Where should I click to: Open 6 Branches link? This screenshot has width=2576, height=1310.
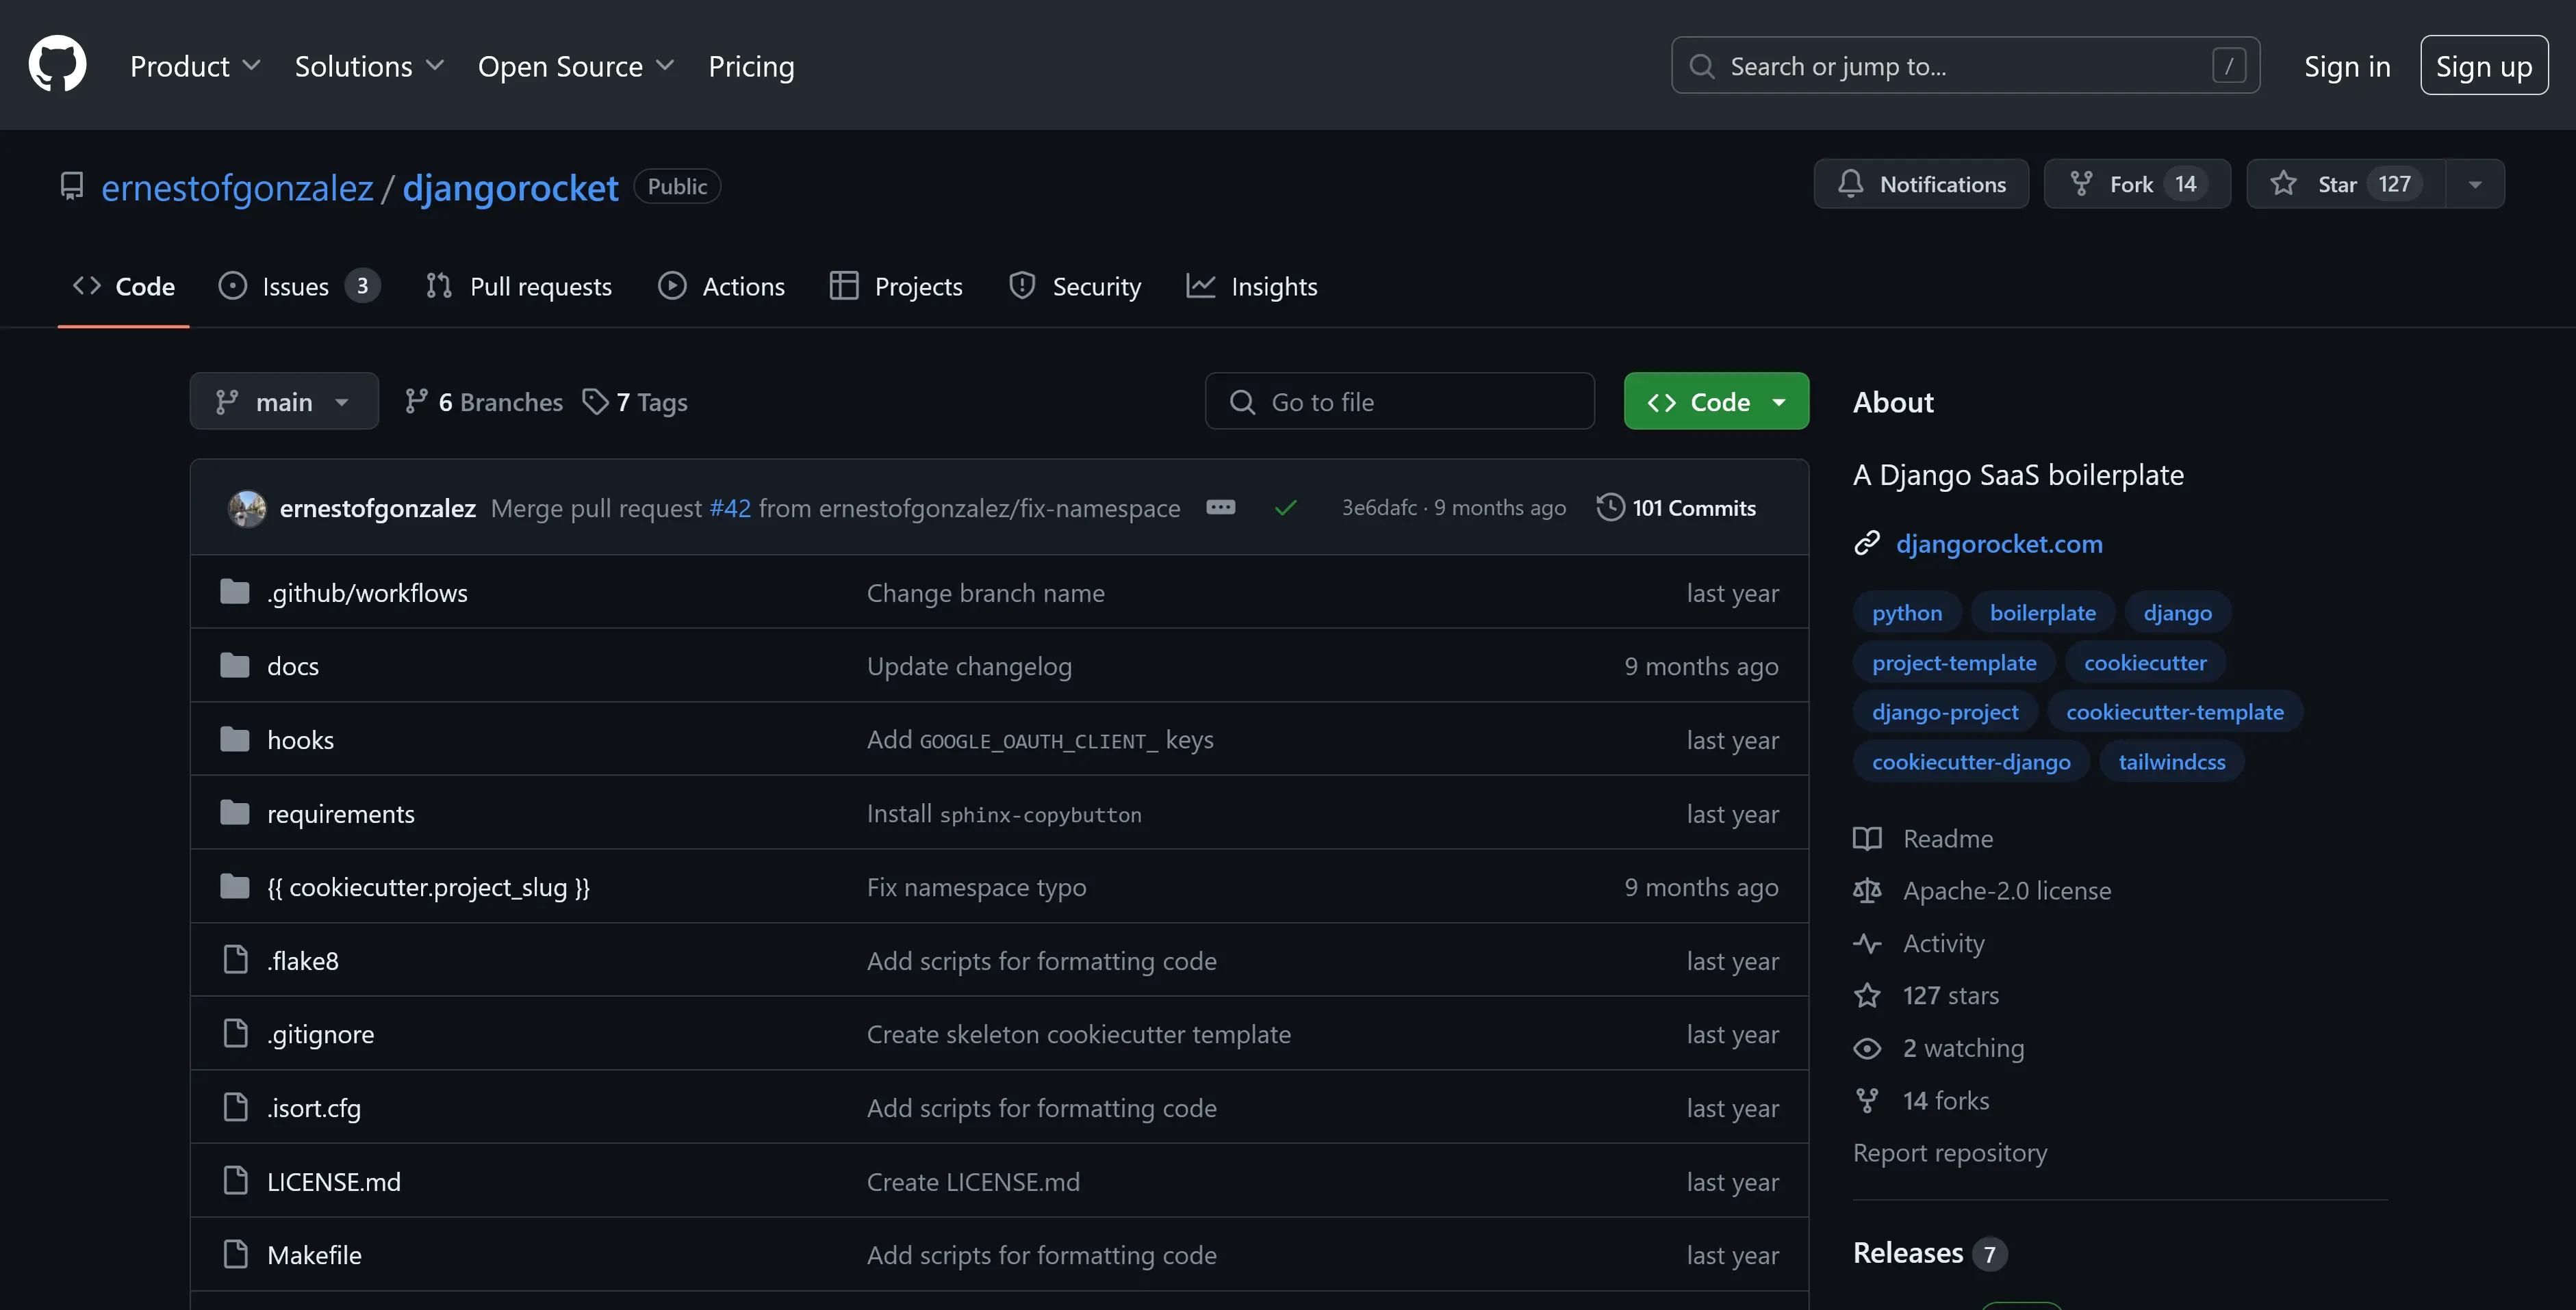(483, 402)
